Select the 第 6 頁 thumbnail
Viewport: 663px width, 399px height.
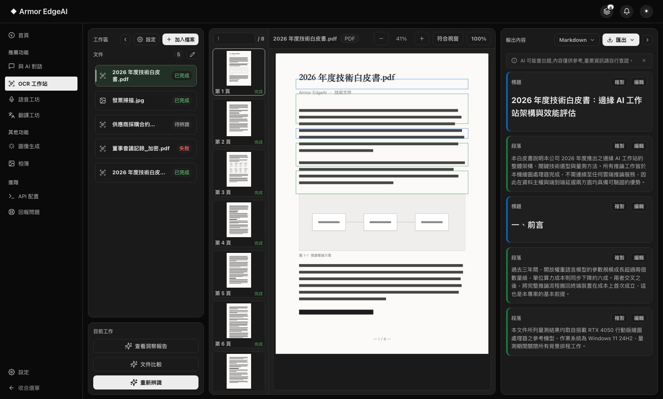coord(239,324)
